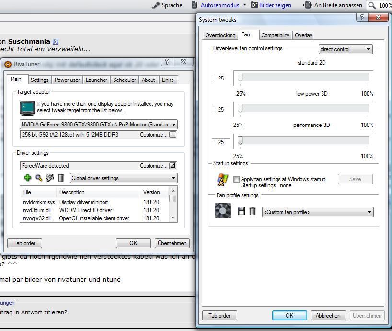392x331 pixels.
Task: Click the help question mark in System tweaks
Action: click(x=362, y=17)
